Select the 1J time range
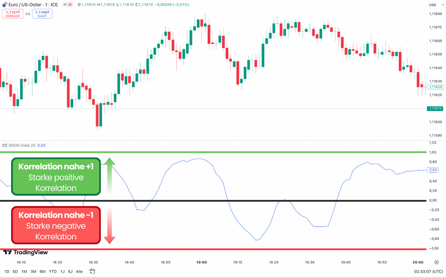This screenshot has width=446, height=278. [62, 271]
